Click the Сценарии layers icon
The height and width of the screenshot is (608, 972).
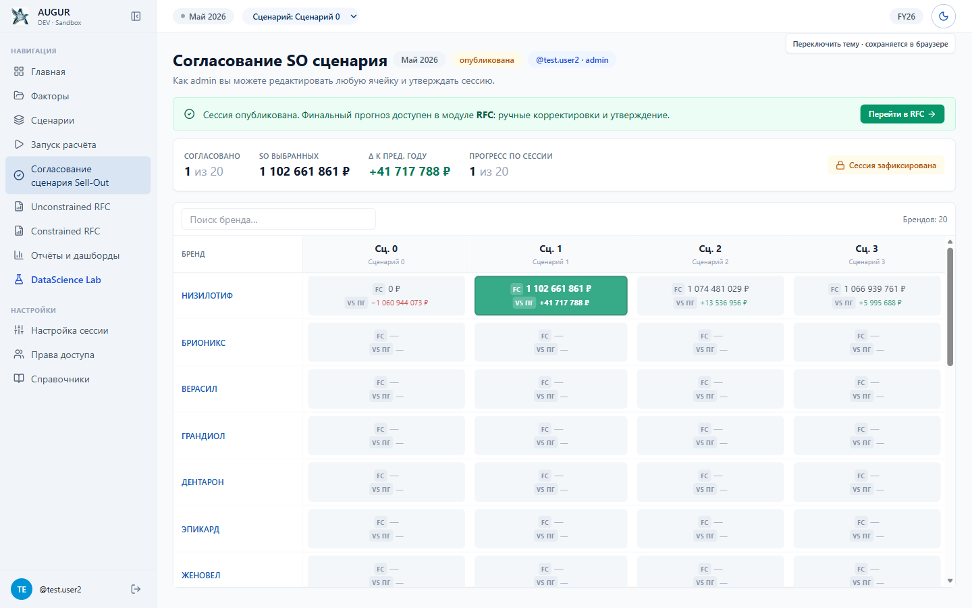19,120
